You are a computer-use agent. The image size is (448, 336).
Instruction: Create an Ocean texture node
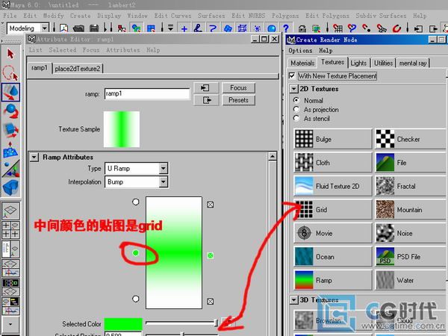[333, 257]
